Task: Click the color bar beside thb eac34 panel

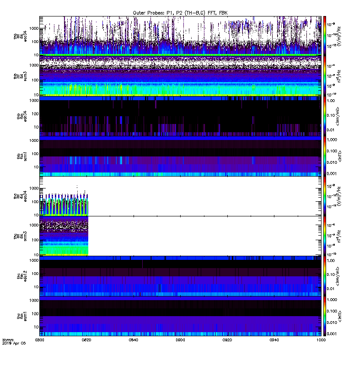Action: [x=325, y=36]
